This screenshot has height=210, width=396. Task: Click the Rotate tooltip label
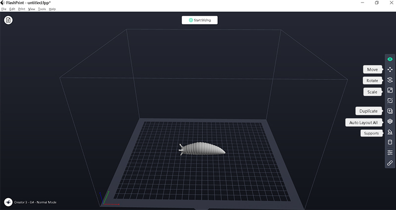click(x=372, y=80)
